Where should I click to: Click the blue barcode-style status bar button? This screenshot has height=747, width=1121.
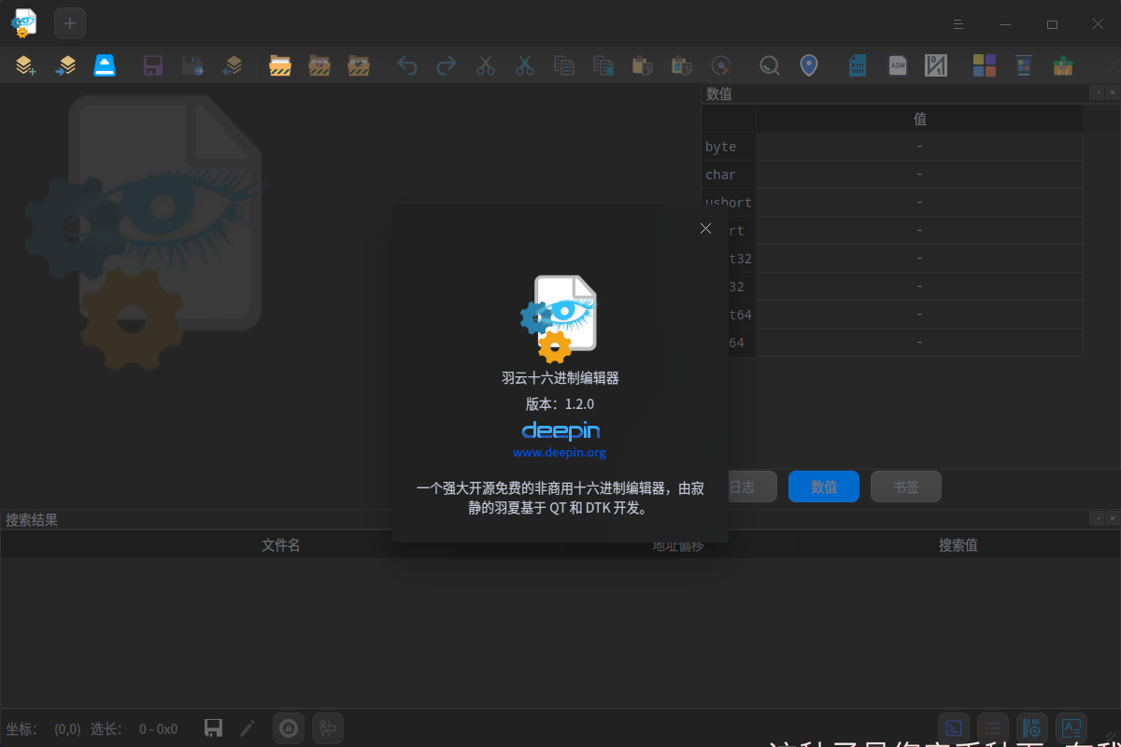(x=1032, y=728)
